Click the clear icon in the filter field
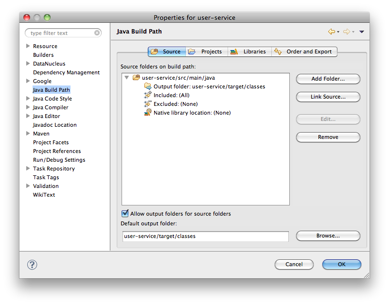This screenshot has height=305, width=389. pos(97,33)
